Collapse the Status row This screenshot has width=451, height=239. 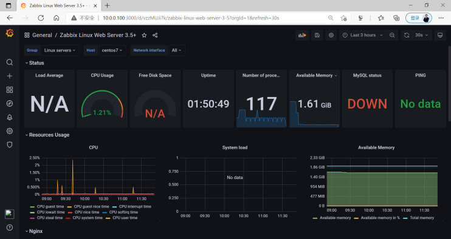coord(35,63)
